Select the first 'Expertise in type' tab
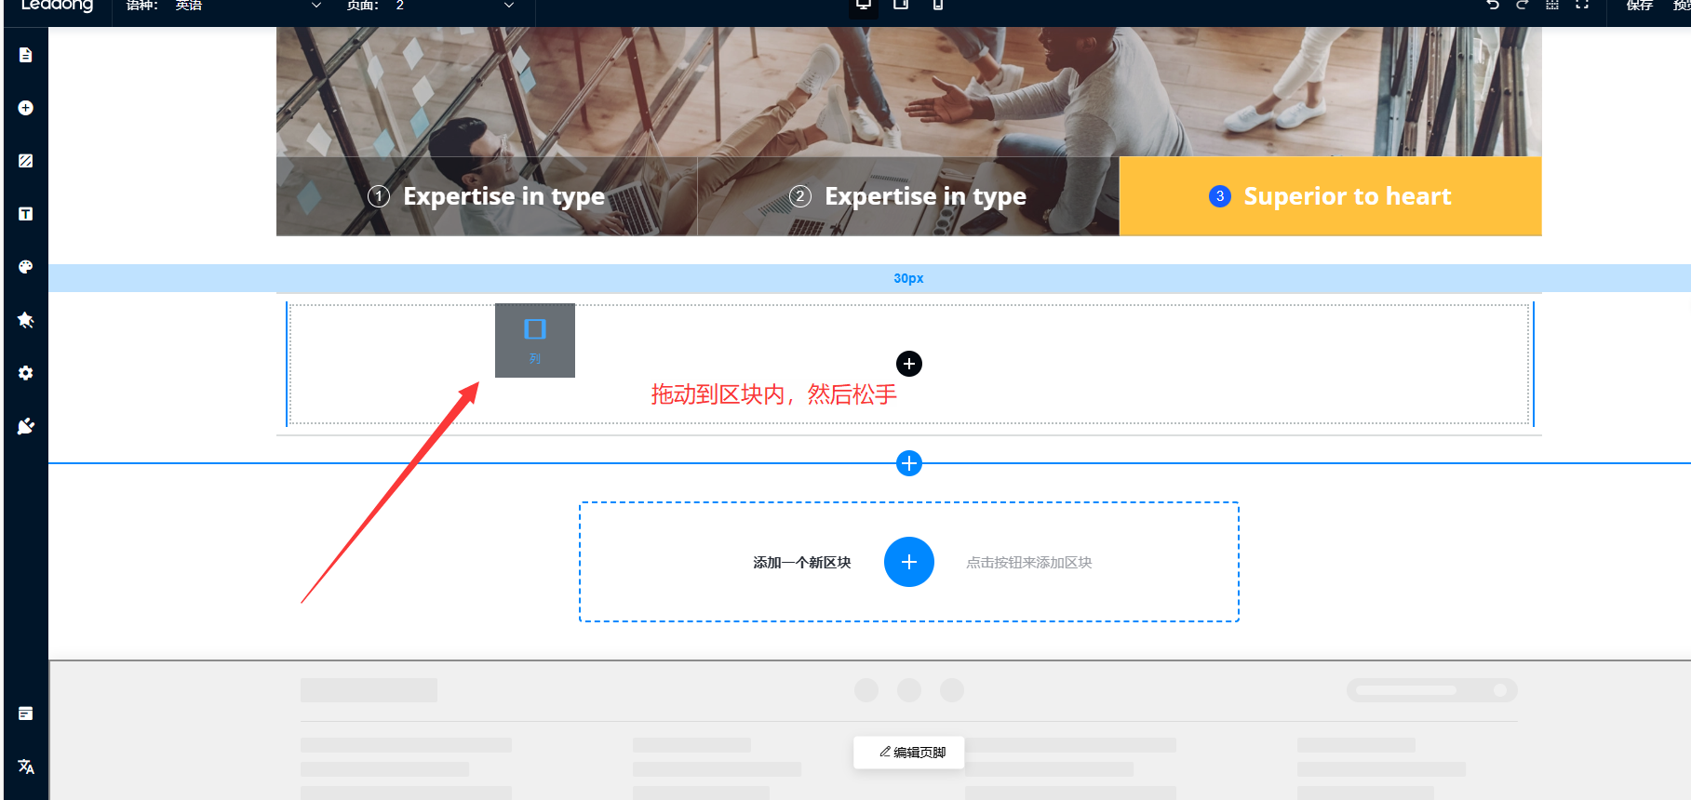1691x800 pixels. (x=487, y=196)
